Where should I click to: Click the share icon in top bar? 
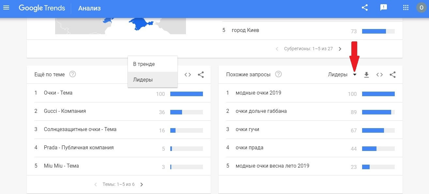coord(365,8)
